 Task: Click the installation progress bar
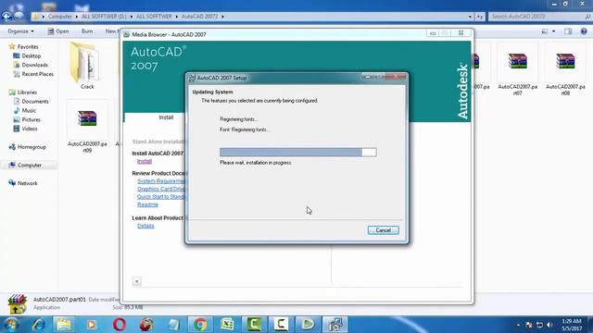point(298,152)
